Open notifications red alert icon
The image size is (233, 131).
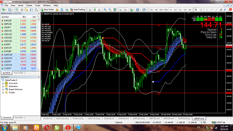point(230,9)
